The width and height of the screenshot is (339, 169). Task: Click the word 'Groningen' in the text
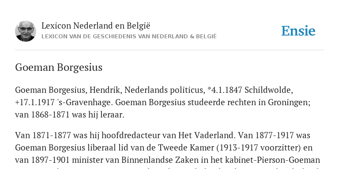pos(289,103)
